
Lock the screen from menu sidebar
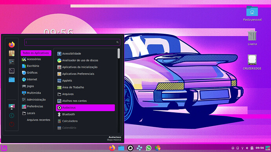(x=11, y=107)
